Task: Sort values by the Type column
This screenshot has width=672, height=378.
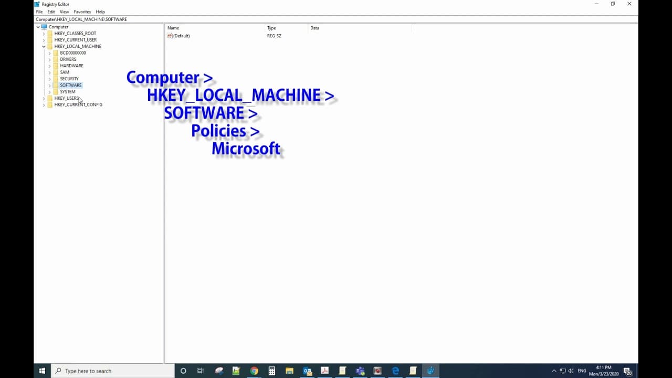Action: coord(287,28)
